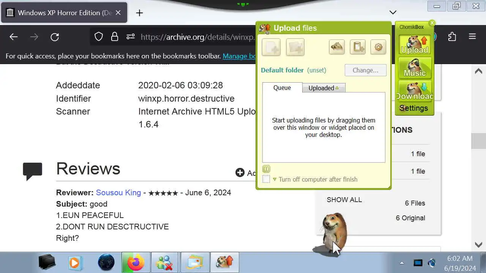Click the Reviews speech bubble icon
The width and height of the screenshot is (486, 273).
tap(33, 171)
